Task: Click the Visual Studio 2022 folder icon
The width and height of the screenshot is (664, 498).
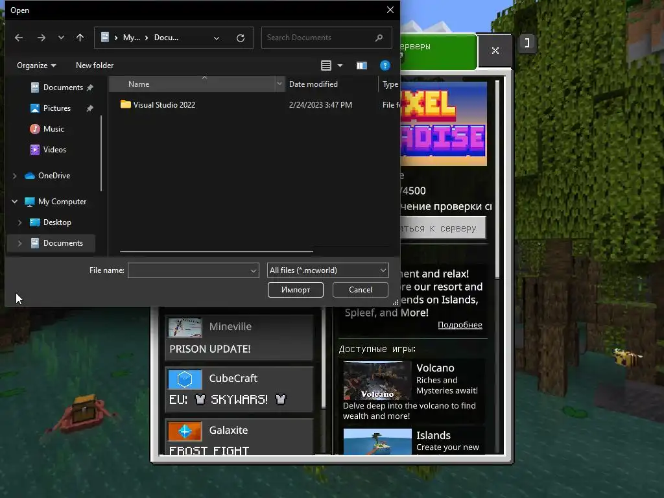Action: pyautogui.click(x=125, y=104)
